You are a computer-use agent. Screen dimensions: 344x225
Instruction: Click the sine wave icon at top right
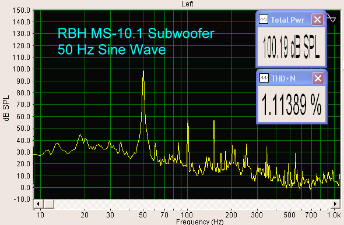(x=331, y=19)
